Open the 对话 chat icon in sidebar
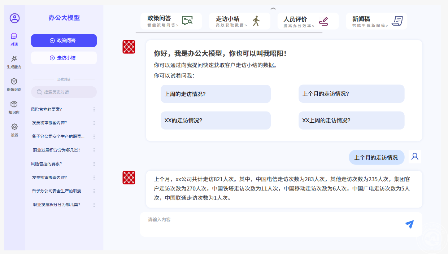This screenshot has height=254, width=448. [x=14, y=36]
